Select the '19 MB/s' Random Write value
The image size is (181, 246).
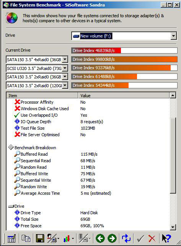(88, 187)
